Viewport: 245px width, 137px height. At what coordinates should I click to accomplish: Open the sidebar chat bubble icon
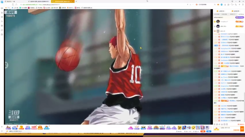2,30
